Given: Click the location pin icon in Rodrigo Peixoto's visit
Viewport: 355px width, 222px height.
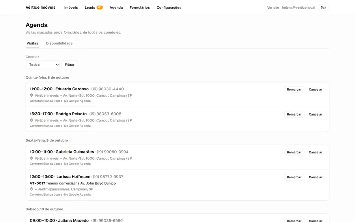Looking at the screenshot, I should click(x=32, y=120).
